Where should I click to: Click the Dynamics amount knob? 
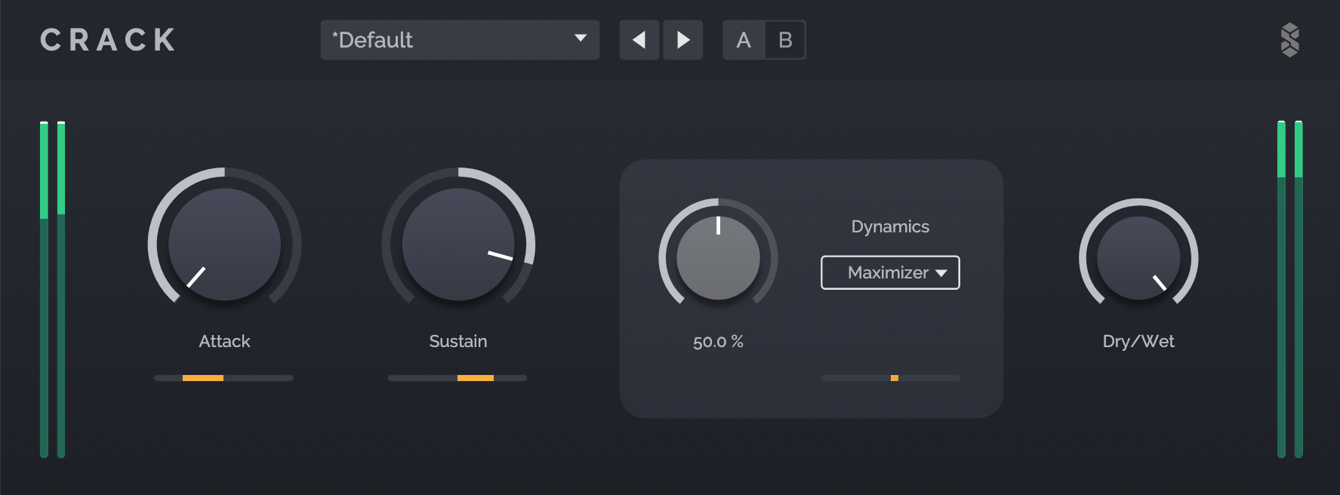click(718, 258)
